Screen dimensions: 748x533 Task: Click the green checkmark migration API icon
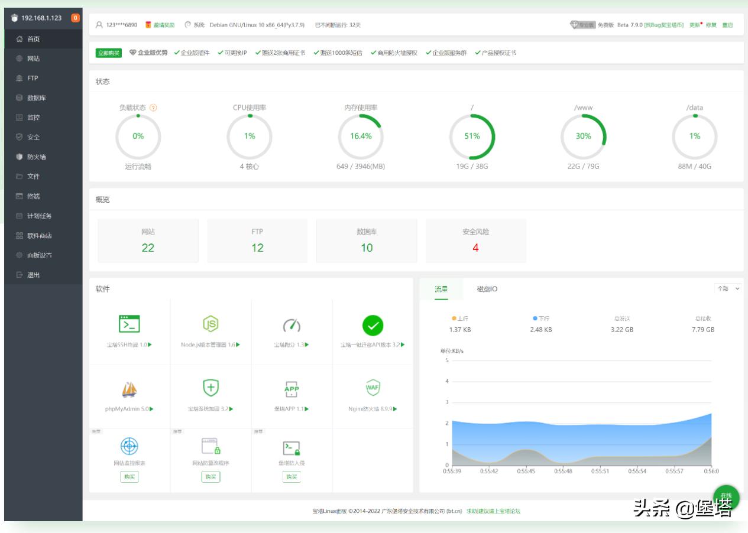[x=373, y=324]
